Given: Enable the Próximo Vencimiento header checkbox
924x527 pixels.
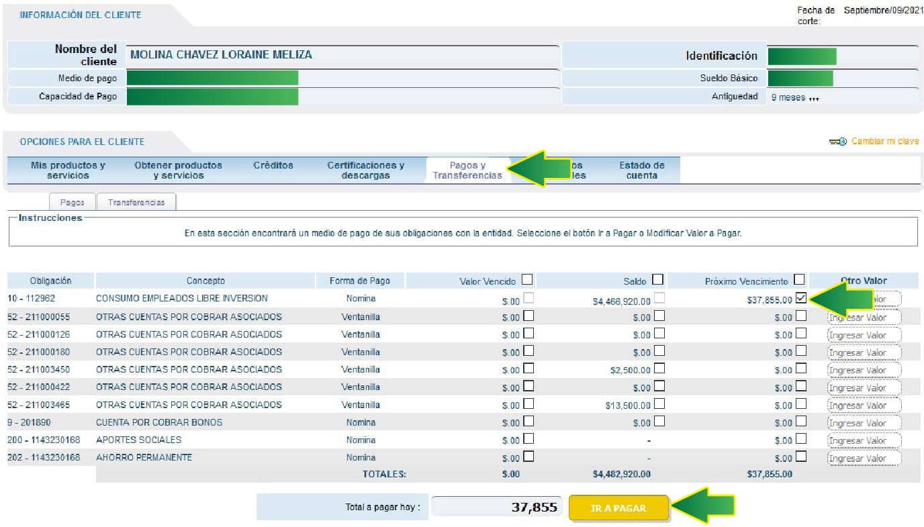Looking at the screenshot, I should tap(799, 279).
